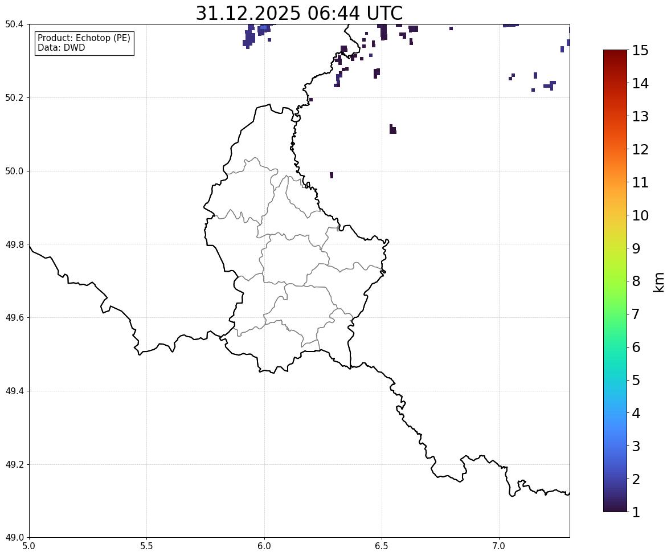Click the x-axis label '7.0'
This screenshot has width=671, height=556.
pos(499,546)
